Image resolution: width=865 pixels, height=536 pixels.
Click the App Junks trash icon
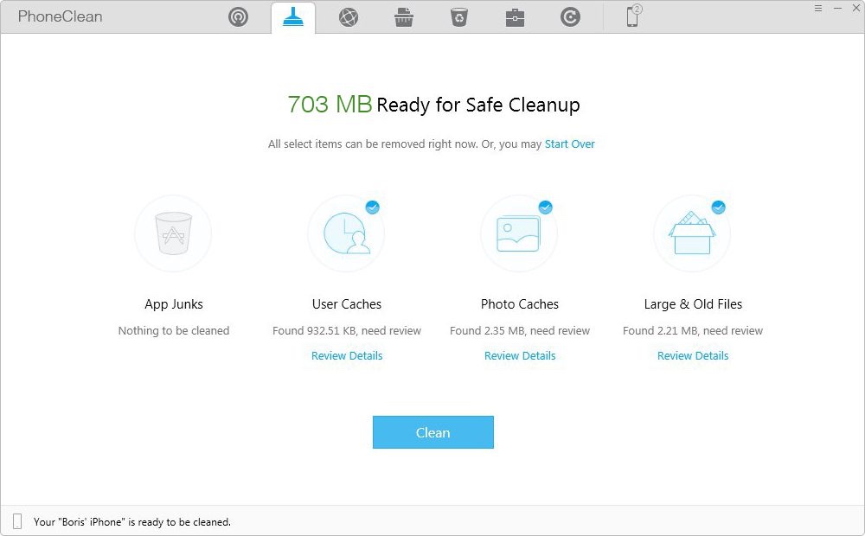click(x=173, y=233)
